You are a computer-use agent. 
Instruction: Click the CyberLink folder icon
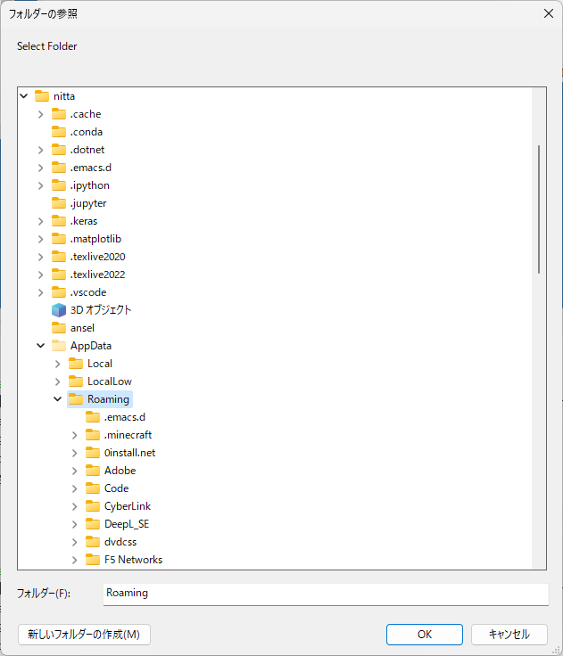coord(93,506)
